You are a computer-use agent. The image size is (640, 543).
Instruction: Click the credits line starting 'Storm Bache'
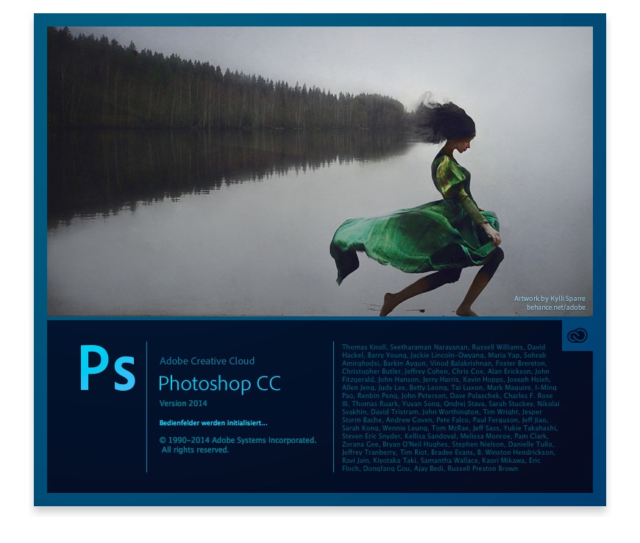tap(445, 419)
